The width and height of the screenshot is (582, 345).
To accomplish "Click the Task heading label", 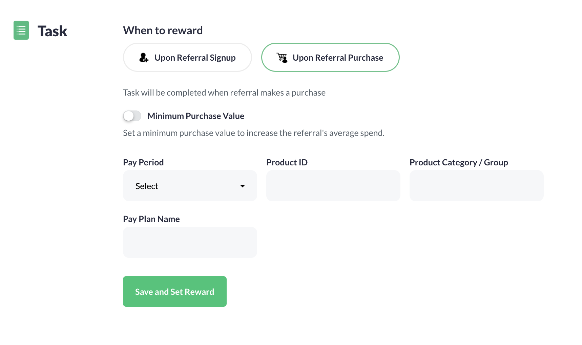I will tap(52, 31).
